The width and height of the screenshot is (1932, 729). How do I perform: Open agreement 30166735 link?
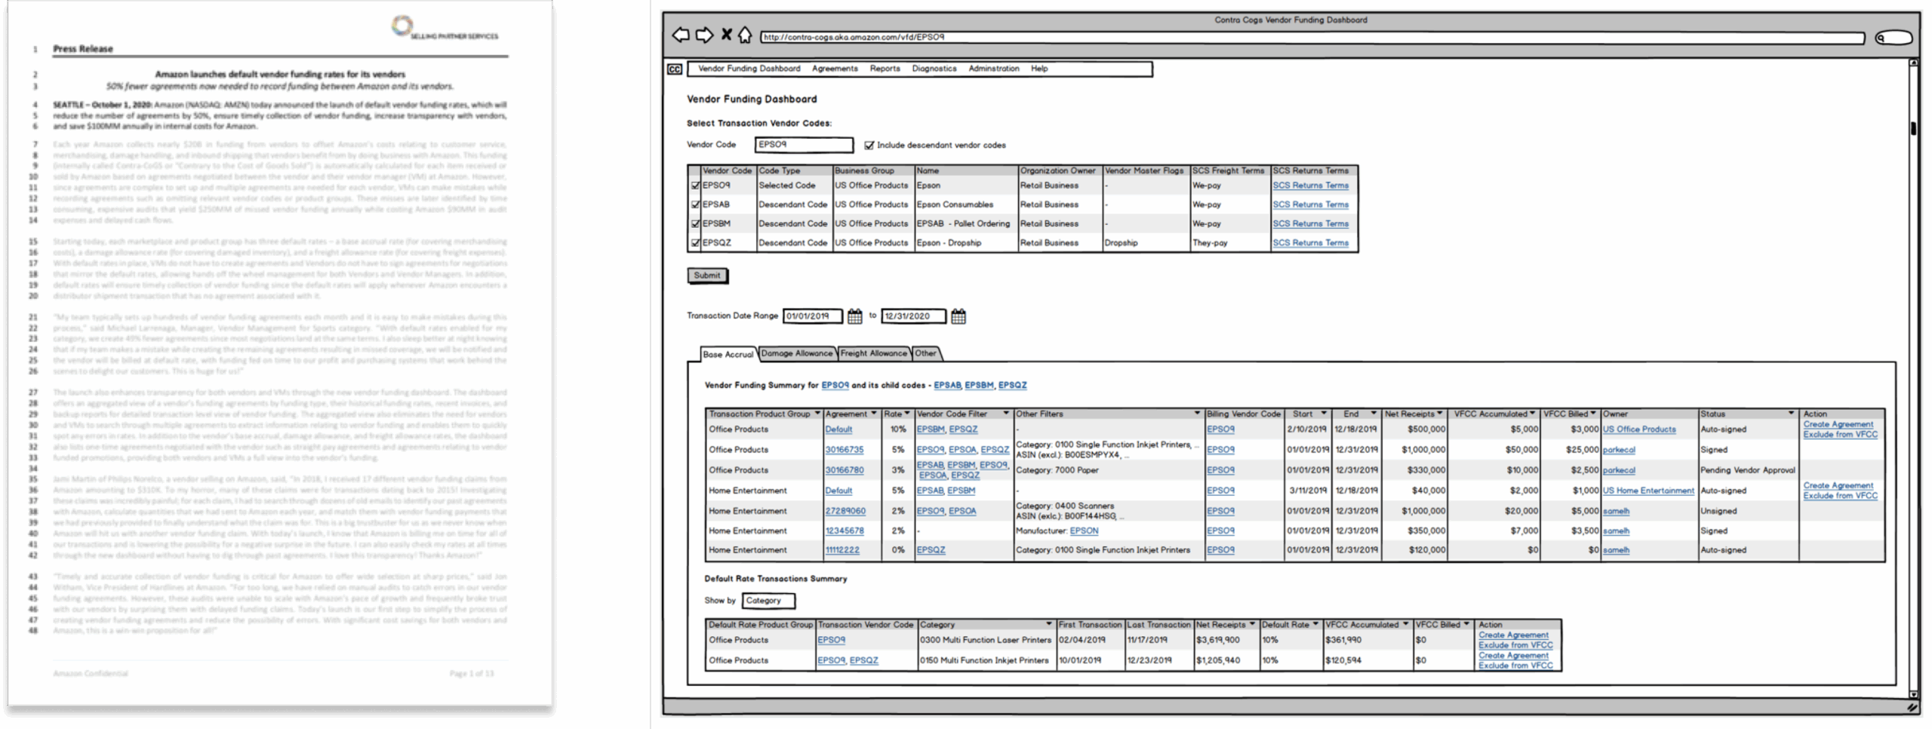tap(844, 450)
